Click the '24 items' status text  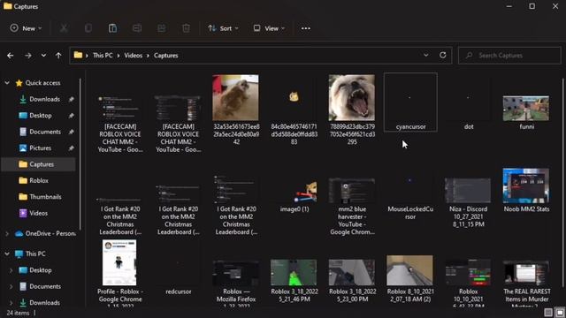[x=18, y=313]
